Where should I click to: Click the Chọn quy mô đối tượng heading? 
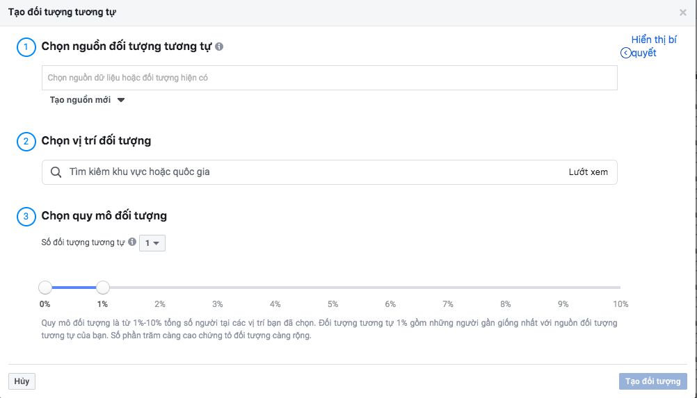[x=104, y=215]
